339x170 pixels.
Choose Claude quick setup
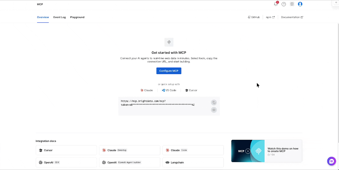tap(146, 90)
